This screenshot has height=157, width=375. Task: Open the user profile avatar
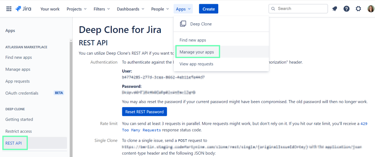point(370,9)
